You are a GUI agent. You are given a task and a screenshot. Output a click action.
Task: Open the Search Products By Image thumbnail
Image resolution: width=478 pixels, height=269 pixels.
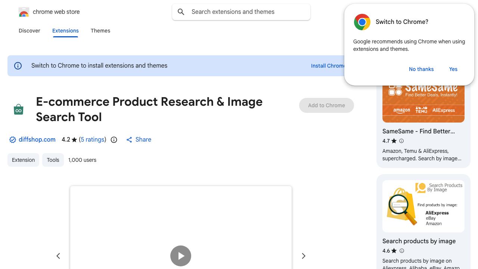[423, 206]
